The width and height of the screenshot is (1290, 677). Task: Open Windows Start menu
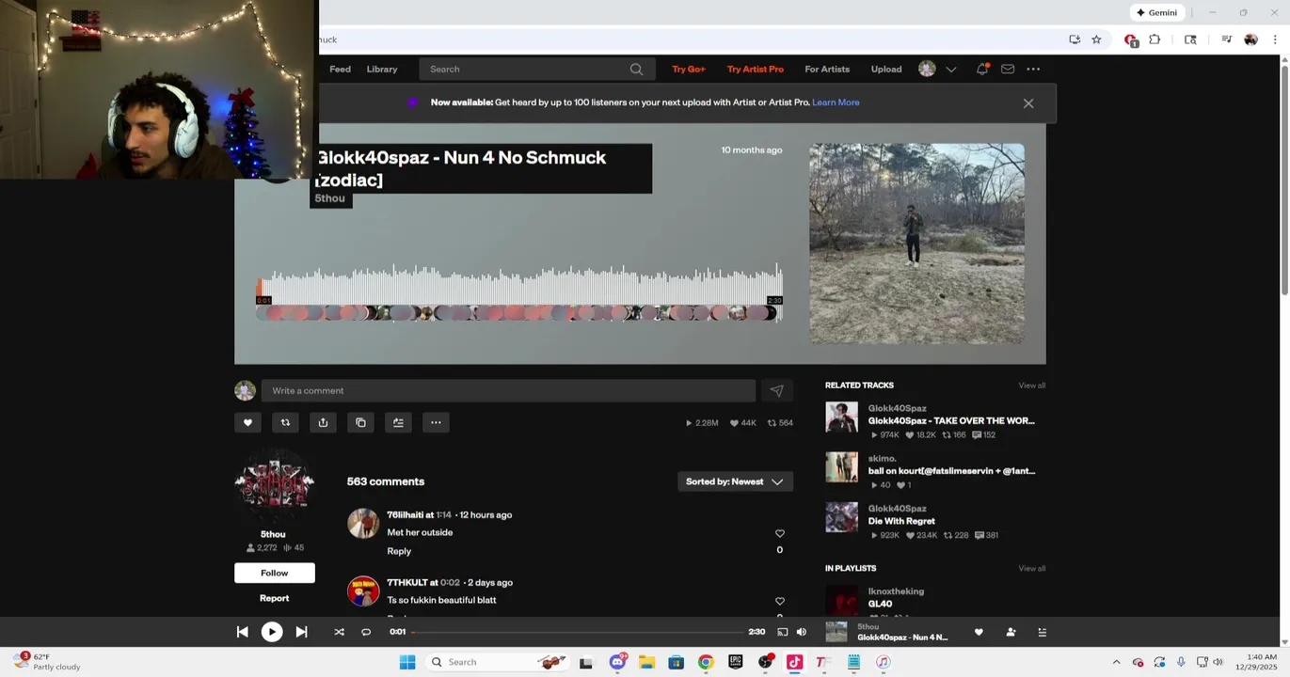[x=407, y=662]
